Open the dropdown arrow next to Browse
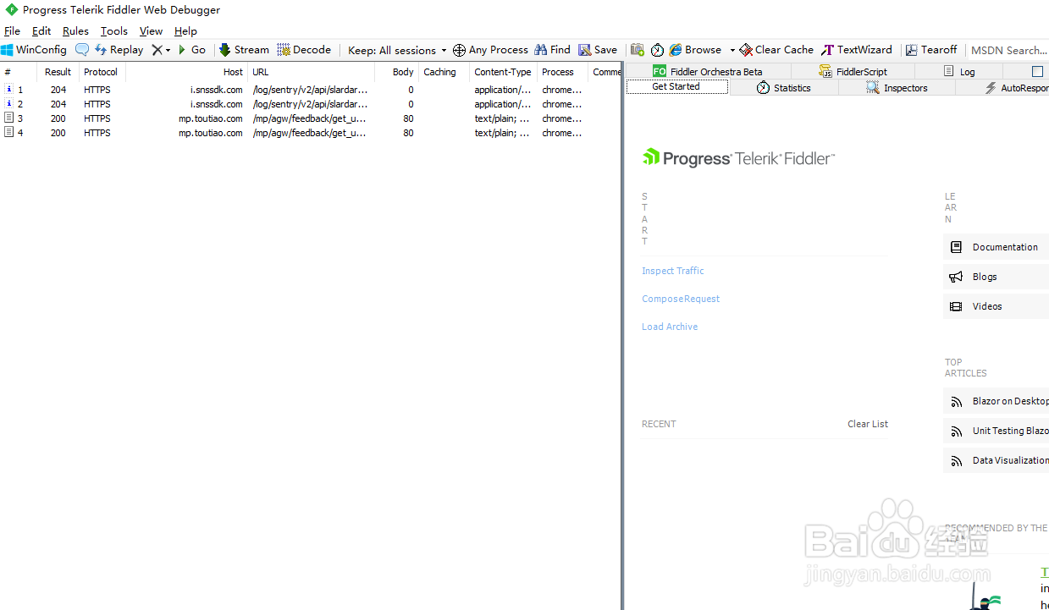This screenshot has height=610, width=1049. coord(732,50)
